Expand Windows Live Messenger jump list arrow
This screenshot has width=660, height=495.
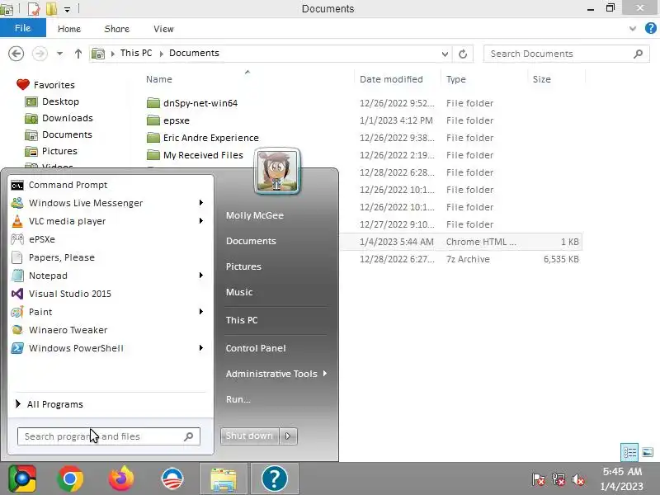(x=201, y=203)
